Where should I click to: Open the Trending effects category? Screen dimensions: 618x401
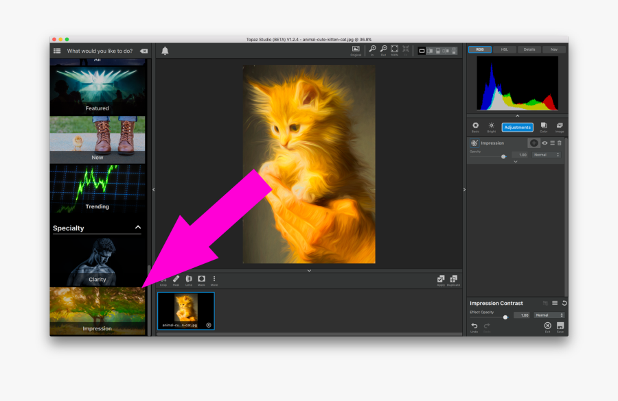(x=98, y=189)
